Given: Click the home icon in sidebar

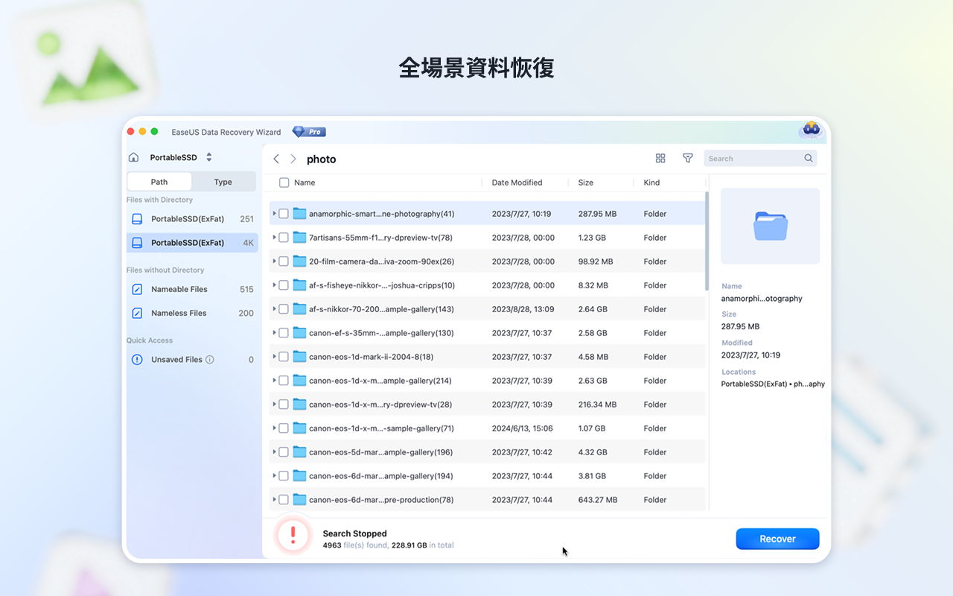Looking at the screenshot, I should click(133, 157).
